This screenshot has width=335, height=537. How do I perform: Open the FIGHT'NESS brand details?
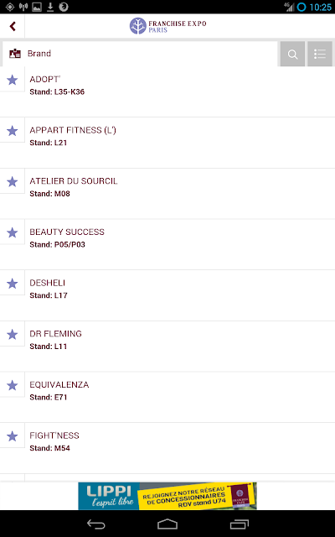(x=180, y=448)
